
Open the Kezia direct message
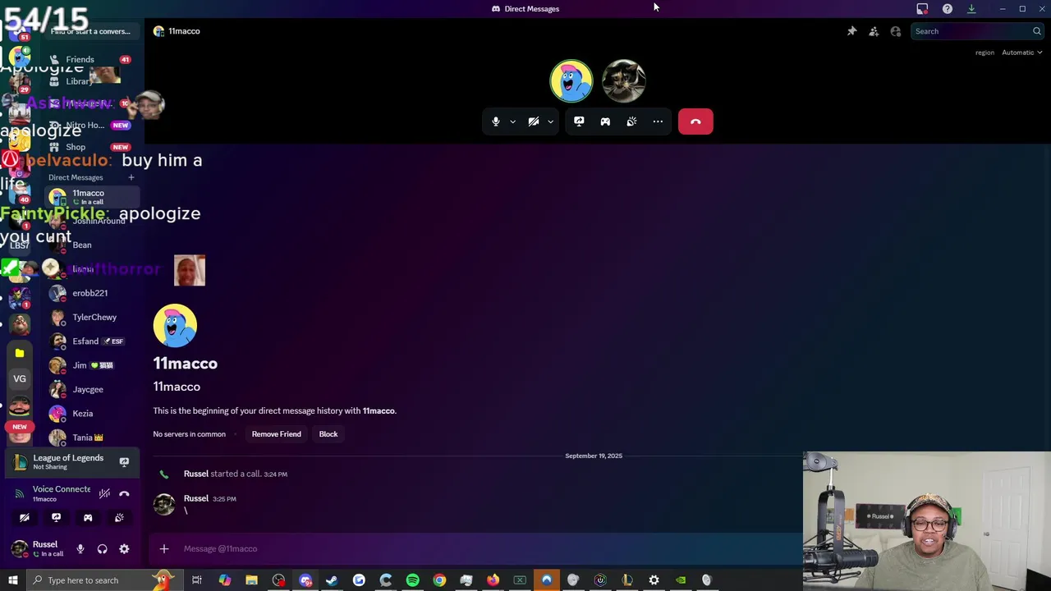click(x=92, y=414)
